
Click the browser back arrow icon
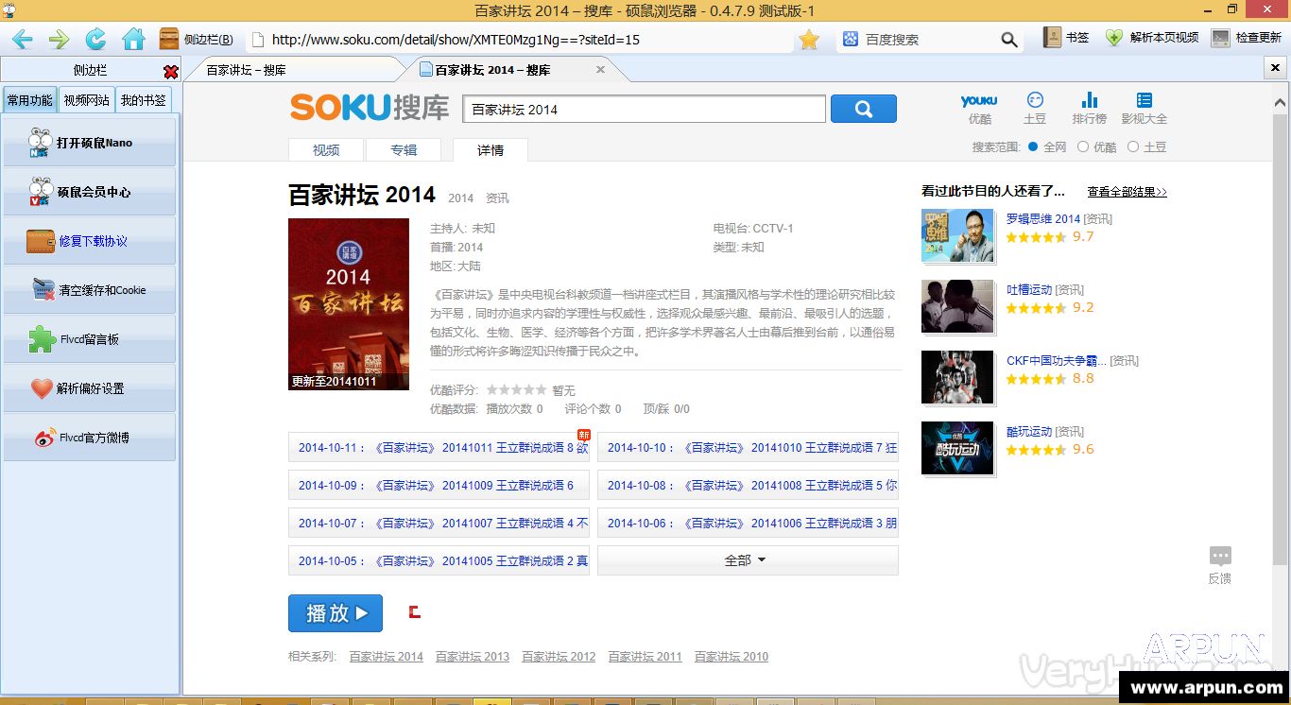23,39
